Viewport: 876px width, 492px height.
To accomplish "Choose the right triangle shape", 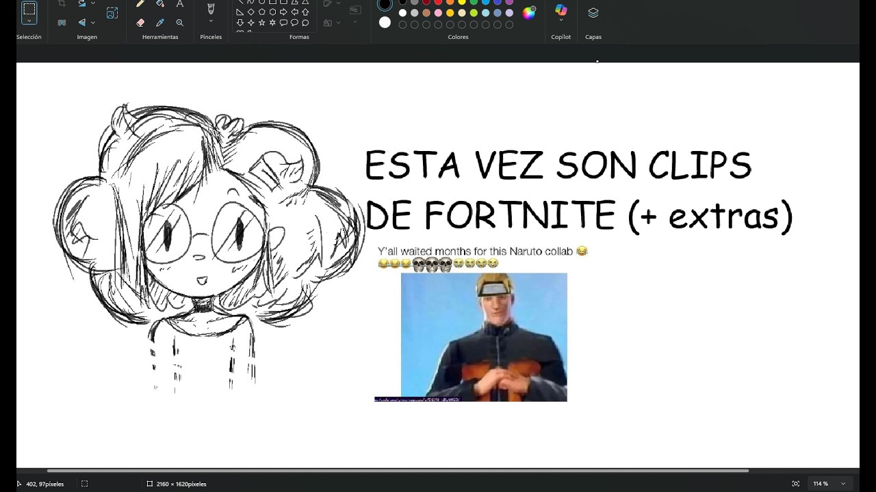I will [240, 12].
